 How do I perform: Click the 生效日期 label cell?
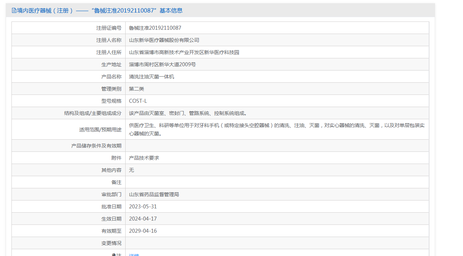[x=68, y=219]
